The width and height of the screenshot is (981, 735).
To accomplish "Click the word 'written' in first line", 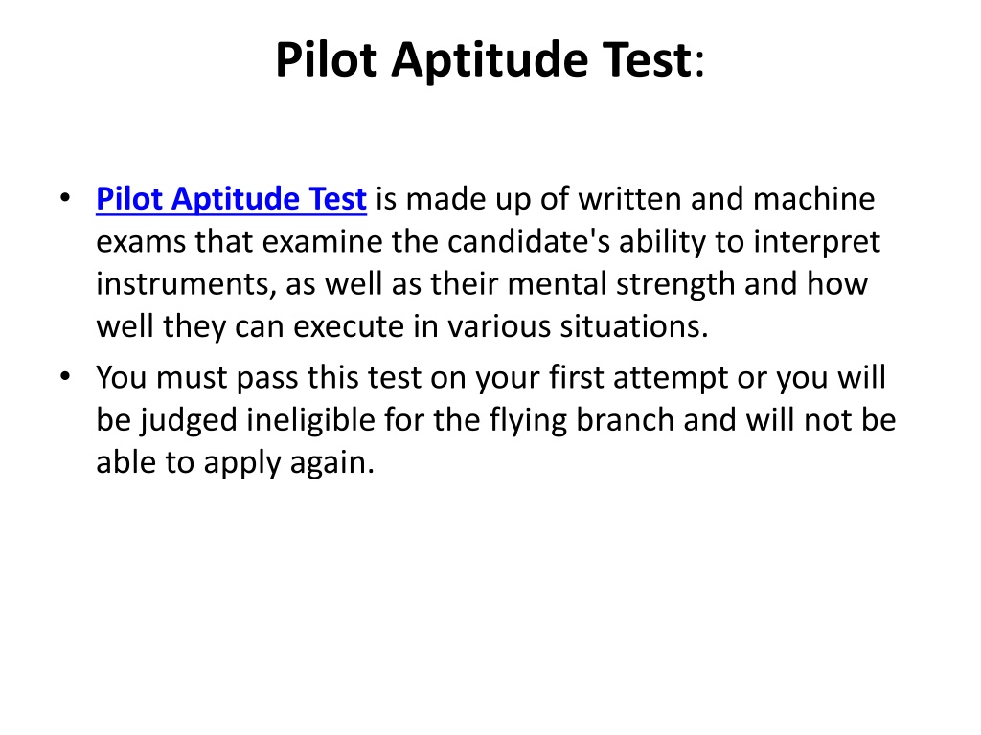I will pyautogui.click(x=629, y=199).
